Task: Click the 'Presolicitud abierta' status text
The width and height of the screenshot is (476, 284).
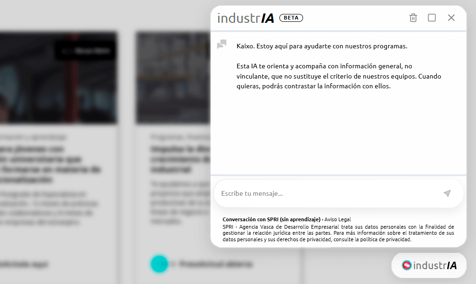Action: (216, 264)
